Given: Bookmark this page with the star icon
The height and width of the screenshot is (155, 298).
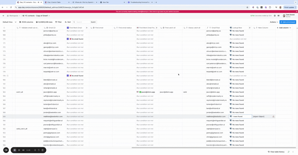Looking at the screenshot, I should (247, 7).
